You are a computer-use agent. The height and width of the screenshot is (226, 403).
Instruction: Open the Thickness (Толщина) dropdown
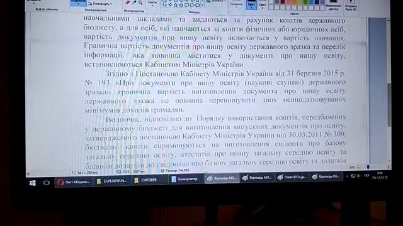236,5
